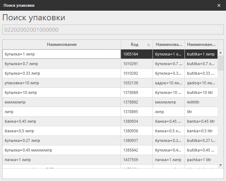Click the third column Наименова... header
The width and height of the screenshot is (226, 181).
[169, 44]
